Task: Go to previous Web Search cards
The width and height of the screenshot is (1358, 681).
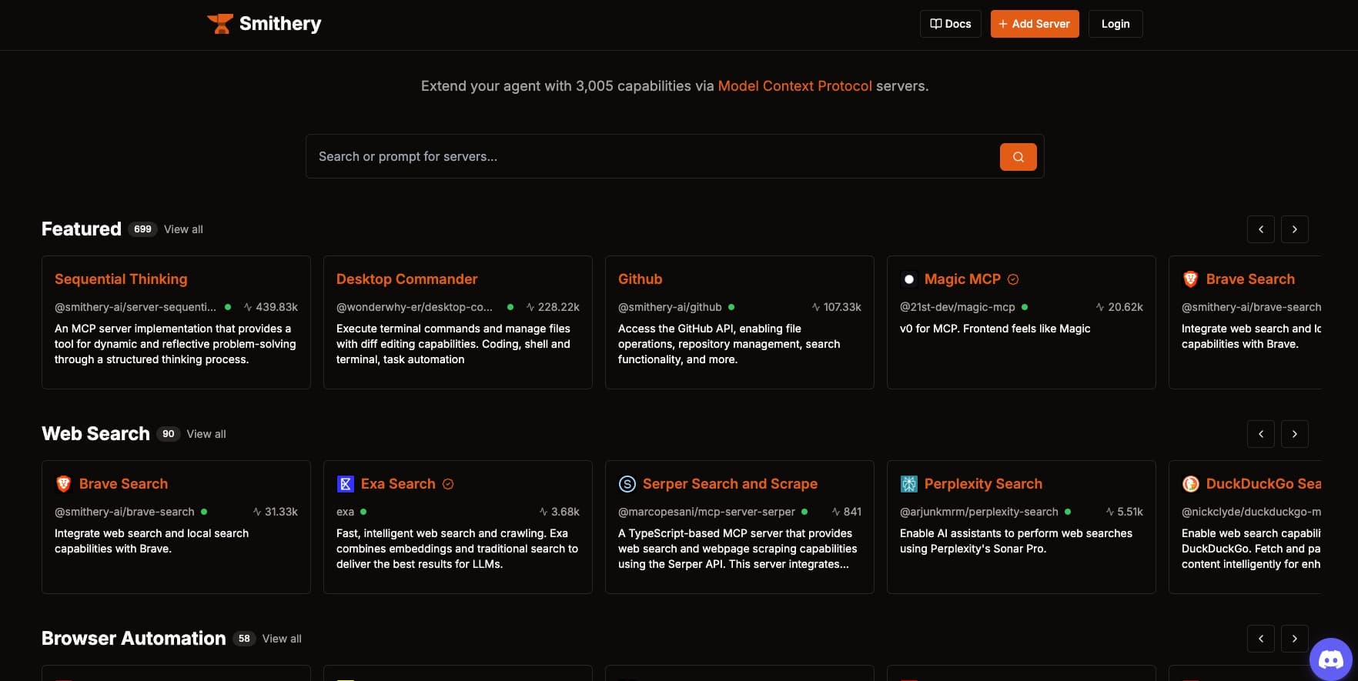Action: [x=1261, y=434]
